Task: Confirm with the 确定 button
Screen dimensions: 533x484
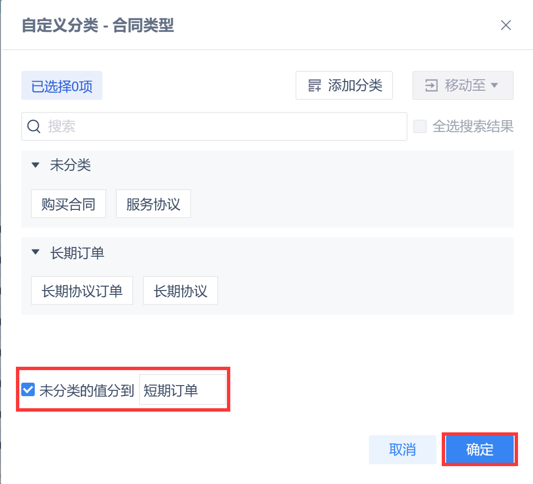Action: coord(480,450)
